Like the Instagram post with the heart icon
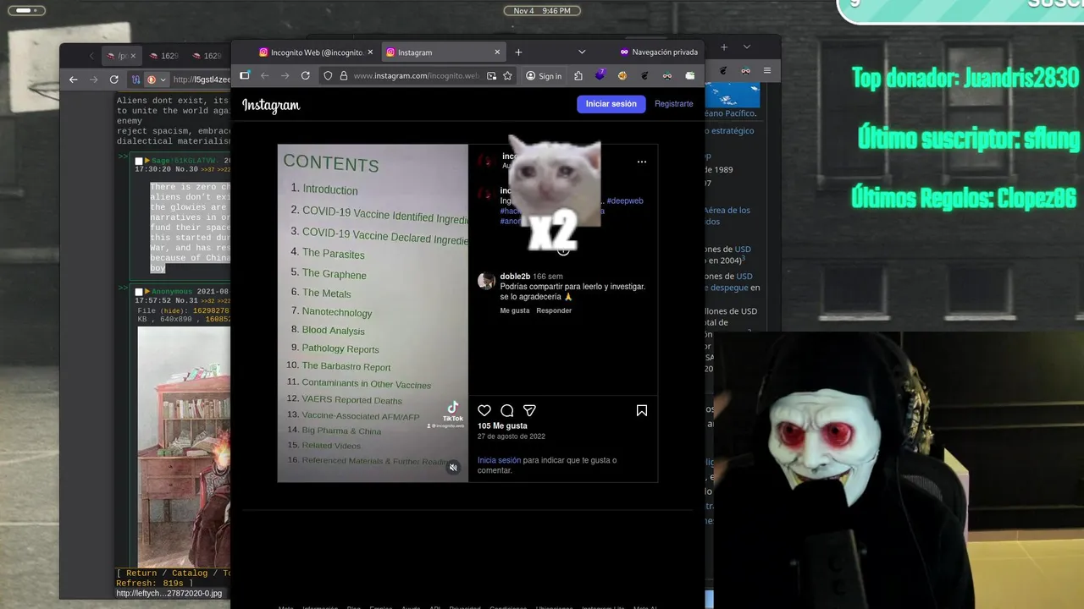 [x=484, y=410]
